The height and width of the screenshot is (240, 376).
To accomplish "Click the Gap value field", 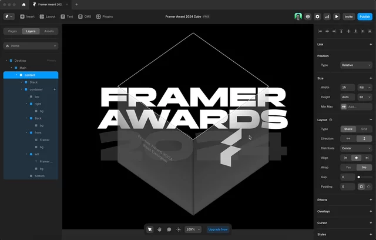I will pos(347,177).
